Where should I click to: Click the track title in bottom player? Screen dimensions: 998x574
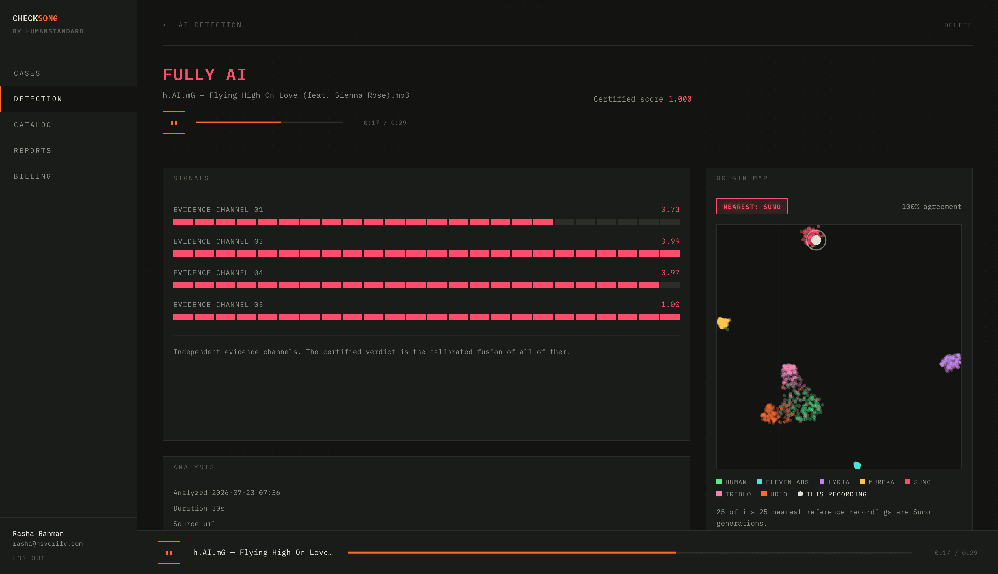(x=263, y=552)
